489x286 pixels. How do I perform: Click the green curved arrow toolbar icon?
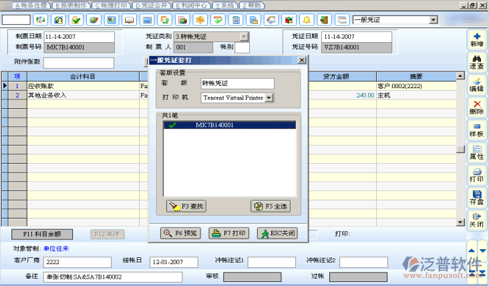(218, 20)
